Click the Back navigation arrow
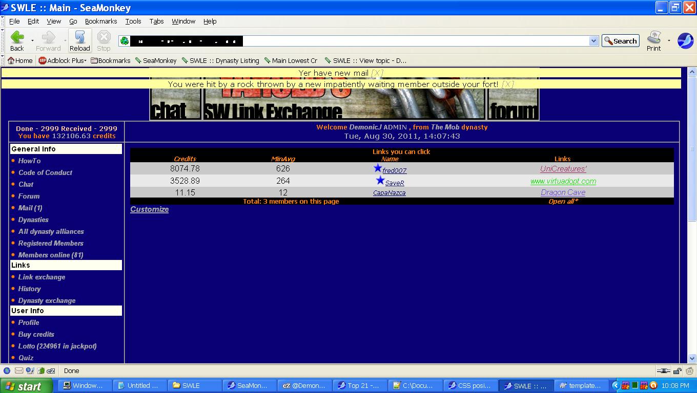Screen dimensions: 697x393 pyautogui.click(x=17, y=40)
